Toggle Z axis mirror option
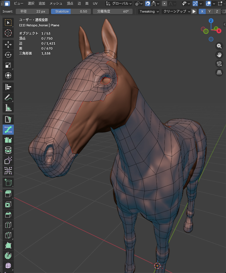The image size is (226, 273). (x=217, y=11)
